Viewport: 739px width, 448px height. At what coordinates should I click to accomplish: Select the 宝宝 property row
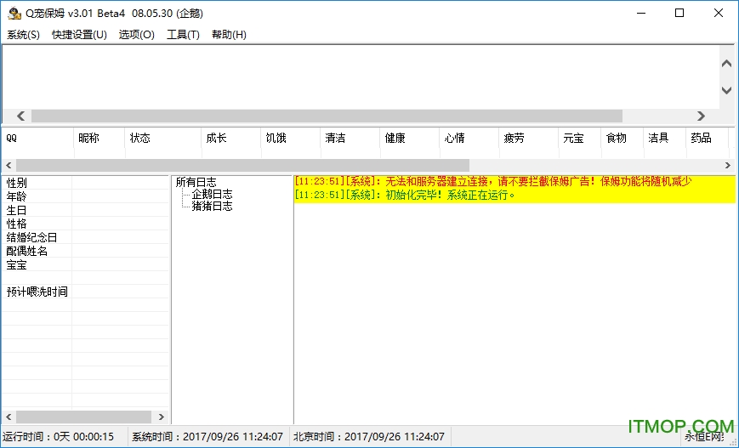(85, 264)
